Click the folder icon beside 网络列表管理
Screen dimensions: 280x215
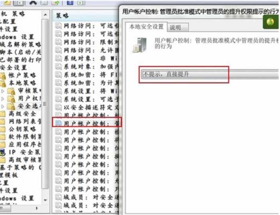pos(2,122)
